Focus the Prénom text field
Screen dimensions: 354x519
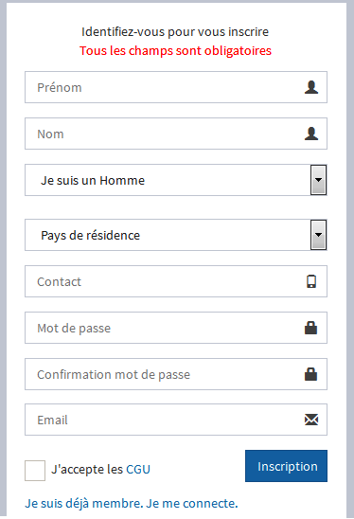click(176, 87)
